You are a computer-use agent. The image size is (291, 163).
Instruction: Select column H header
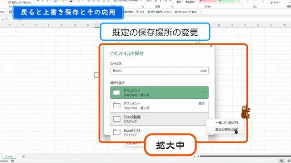click(88, 25)
